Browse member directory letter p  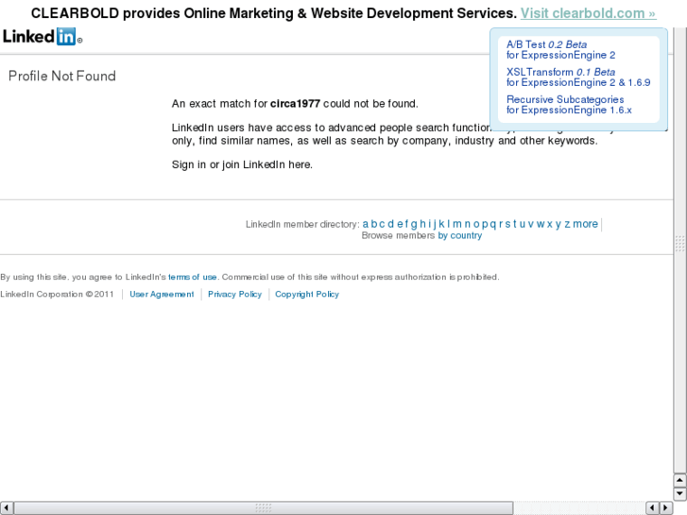pyautogui.click(x=485, y=225)
